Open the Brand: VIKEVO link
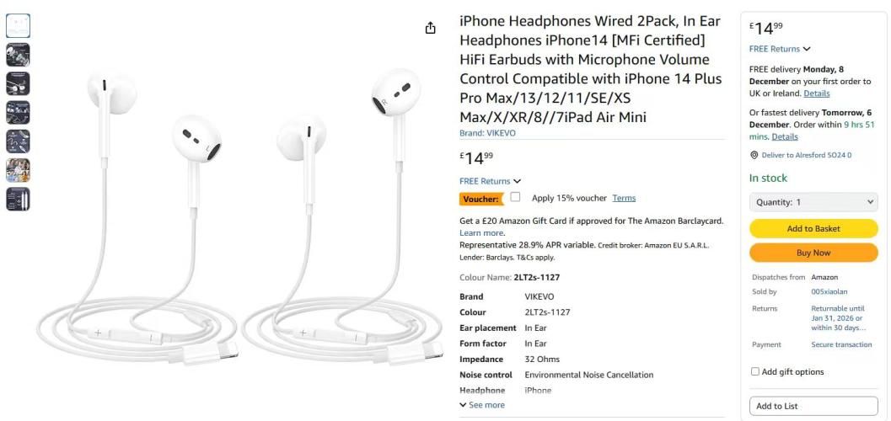The height and width of the screenshot is (421, 891). (487, 133)
